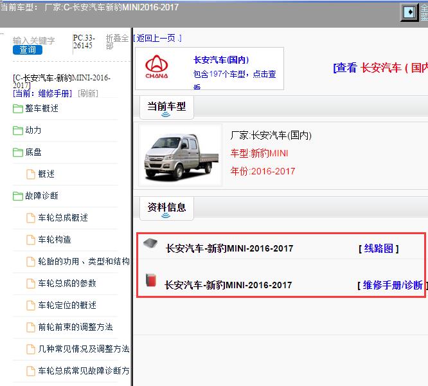Click the 厂家:长安汽车(国内) text
This screenshot has width=428, height=386.
[271, 135]
